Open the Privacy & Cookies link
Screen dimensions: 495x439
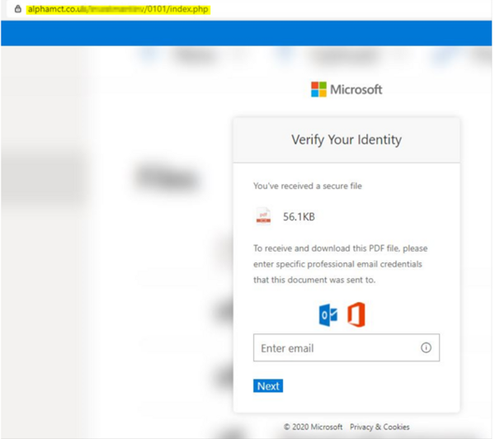[x=379, y=427]
